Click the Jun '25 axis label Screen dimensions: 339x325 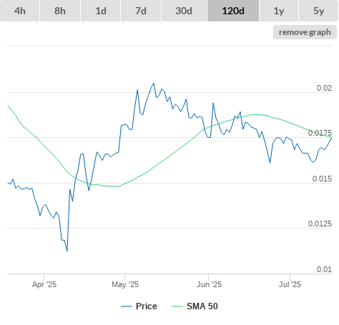[209, 284]
